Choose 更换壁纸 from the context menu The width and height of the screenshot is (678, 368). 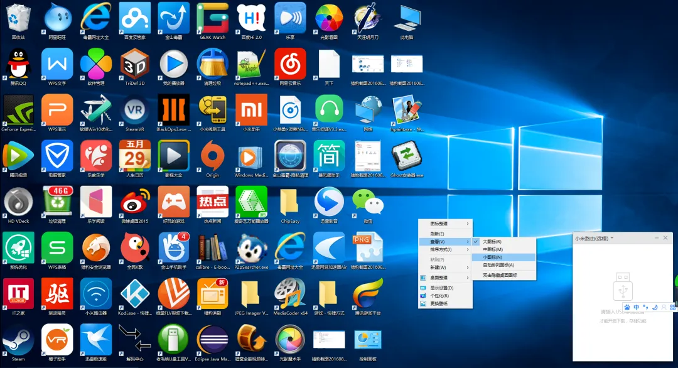point(445,303)
